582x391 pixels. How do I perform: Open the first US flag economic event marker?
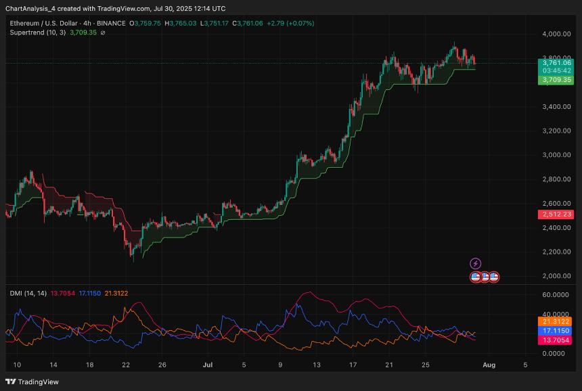[x=476, y=277]
